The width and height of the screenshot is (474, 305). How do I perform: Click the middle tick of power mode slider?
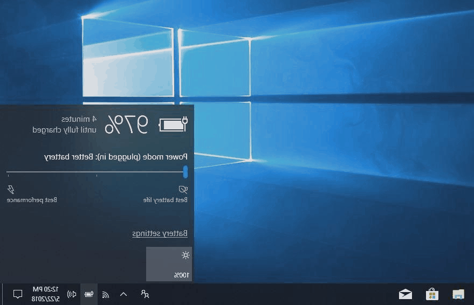tap(97, 174)
